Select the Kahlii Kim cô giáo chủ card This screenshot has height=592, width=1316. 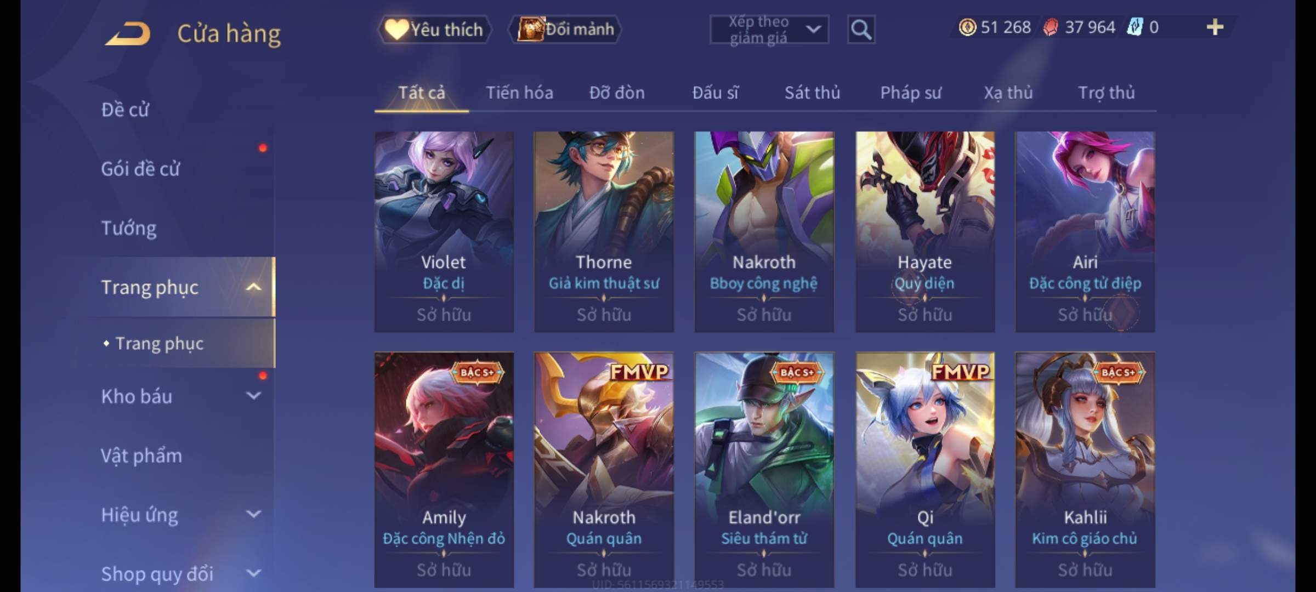[x=1085, y=470]
